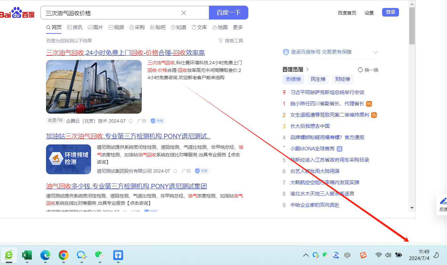Screen dimensions: 447x265
Task: Clear search text with X icon
Action: point(184,13)
